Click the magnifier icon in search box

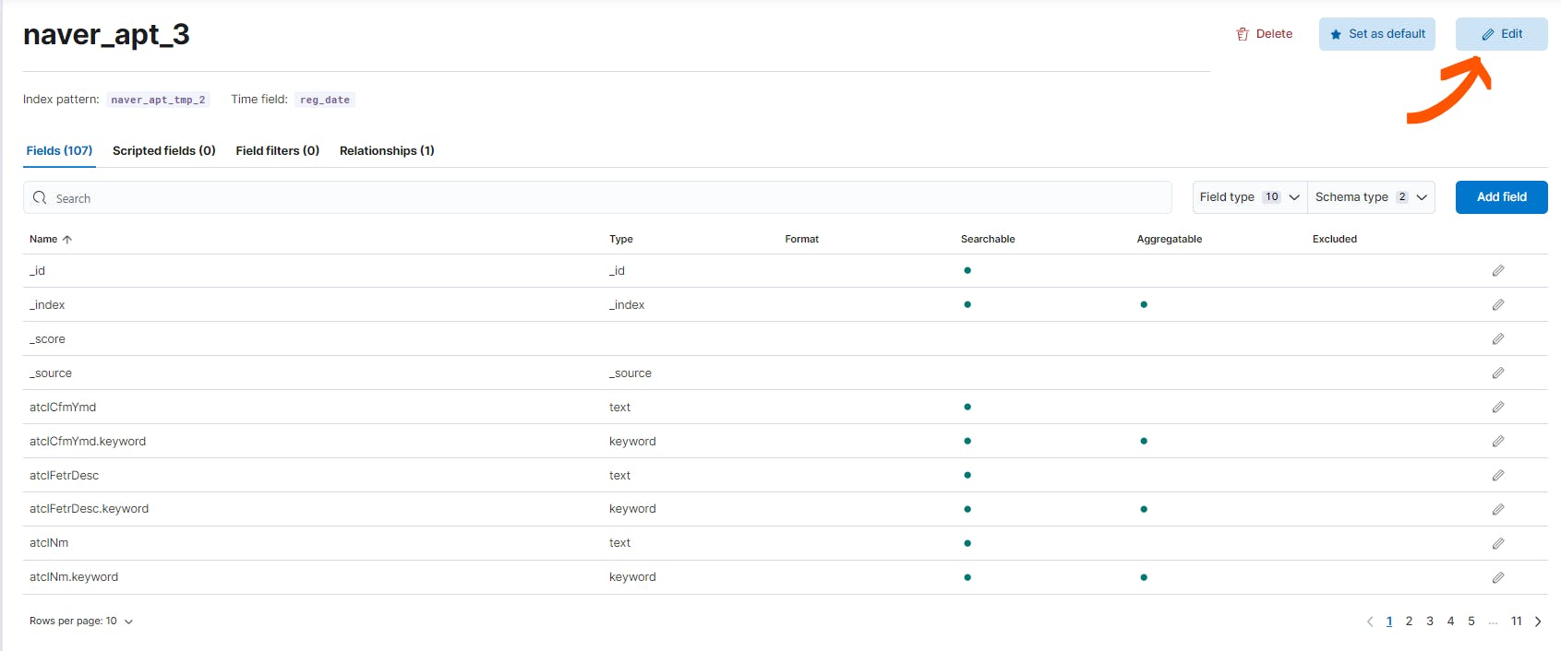[40, 197]
